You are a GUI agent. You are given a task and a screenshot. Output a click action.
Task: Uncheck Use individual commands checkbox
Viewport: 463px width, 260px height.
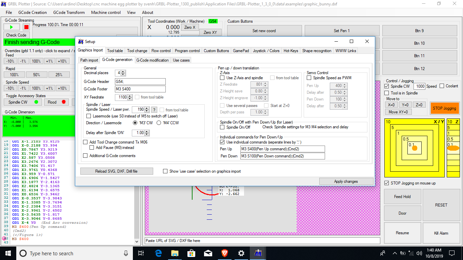pos(222,142)
